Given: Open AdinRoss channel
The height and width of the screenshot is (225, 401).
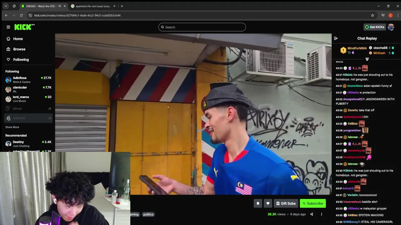Looking at the screenshot, I should [28, 80].
